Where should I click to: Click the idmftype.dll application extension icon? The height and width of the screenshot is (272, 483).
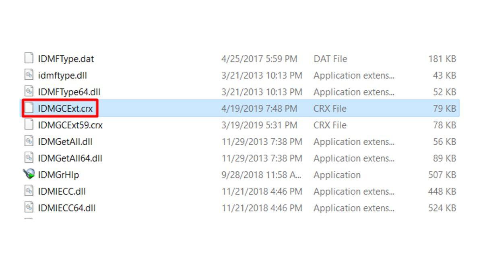(28, 75)
